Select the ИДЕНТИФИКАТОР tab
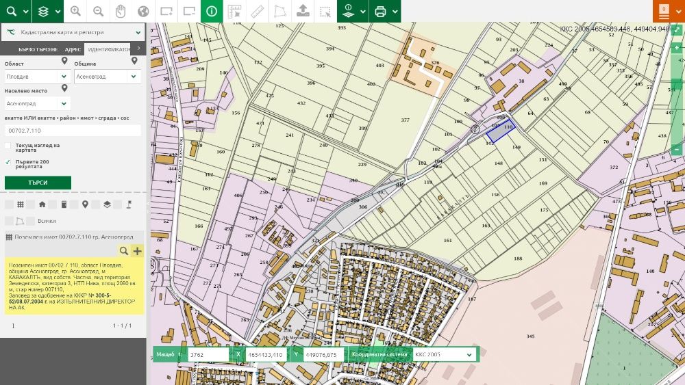The width and height of the screenshot is (685, 385). (109, 50)
